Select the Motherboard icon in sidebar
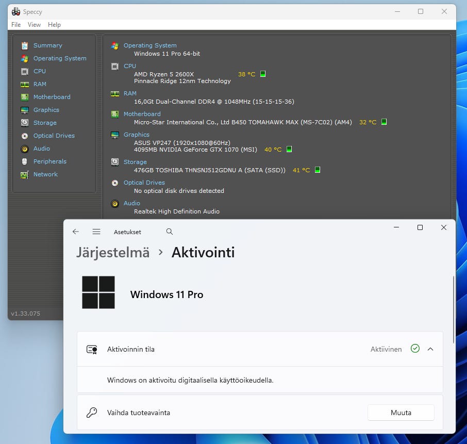Screen dimensions: 467x444 coord(25,97)
